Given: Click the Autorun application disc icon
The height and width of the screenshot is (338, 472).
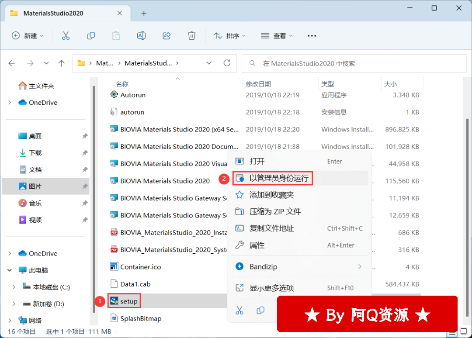Looking at the screenshot, I should (x=114, y=95).
